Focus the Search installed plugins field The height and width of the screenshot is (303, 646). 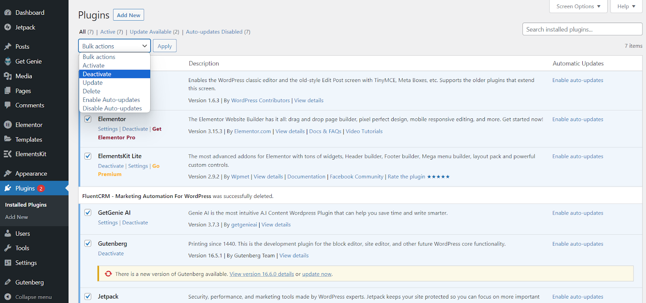tap(582, 29)
